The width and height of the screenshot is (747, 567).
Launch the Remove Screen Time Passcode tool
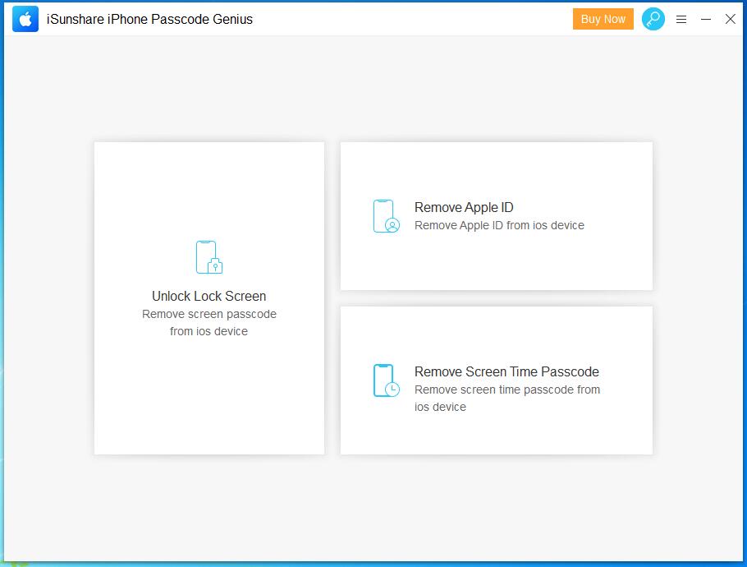tap(496, 380)
